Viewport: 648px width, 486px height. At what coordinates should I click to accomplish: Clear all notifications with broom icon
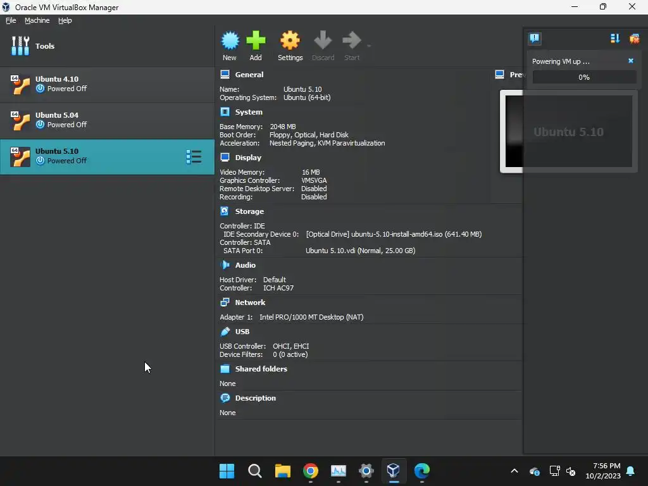coord(634,39)
